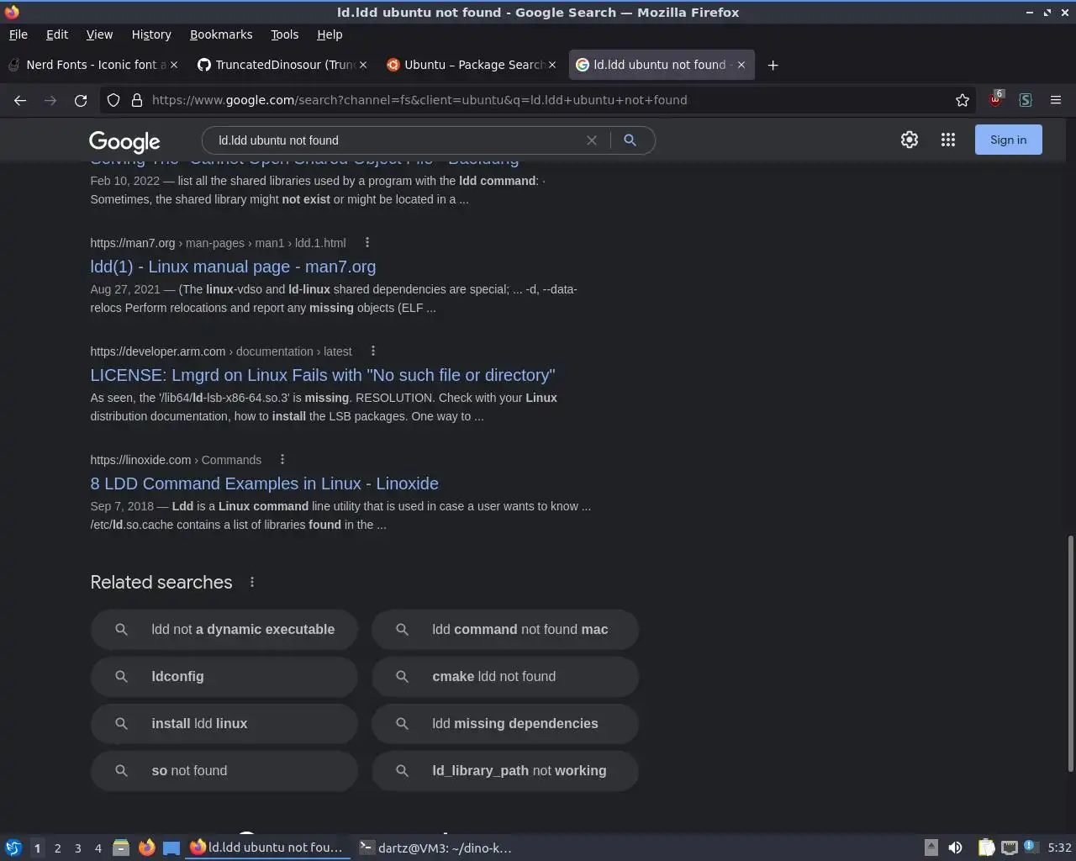Show desktop using blue taskbar icon

(x=171, y=848)
